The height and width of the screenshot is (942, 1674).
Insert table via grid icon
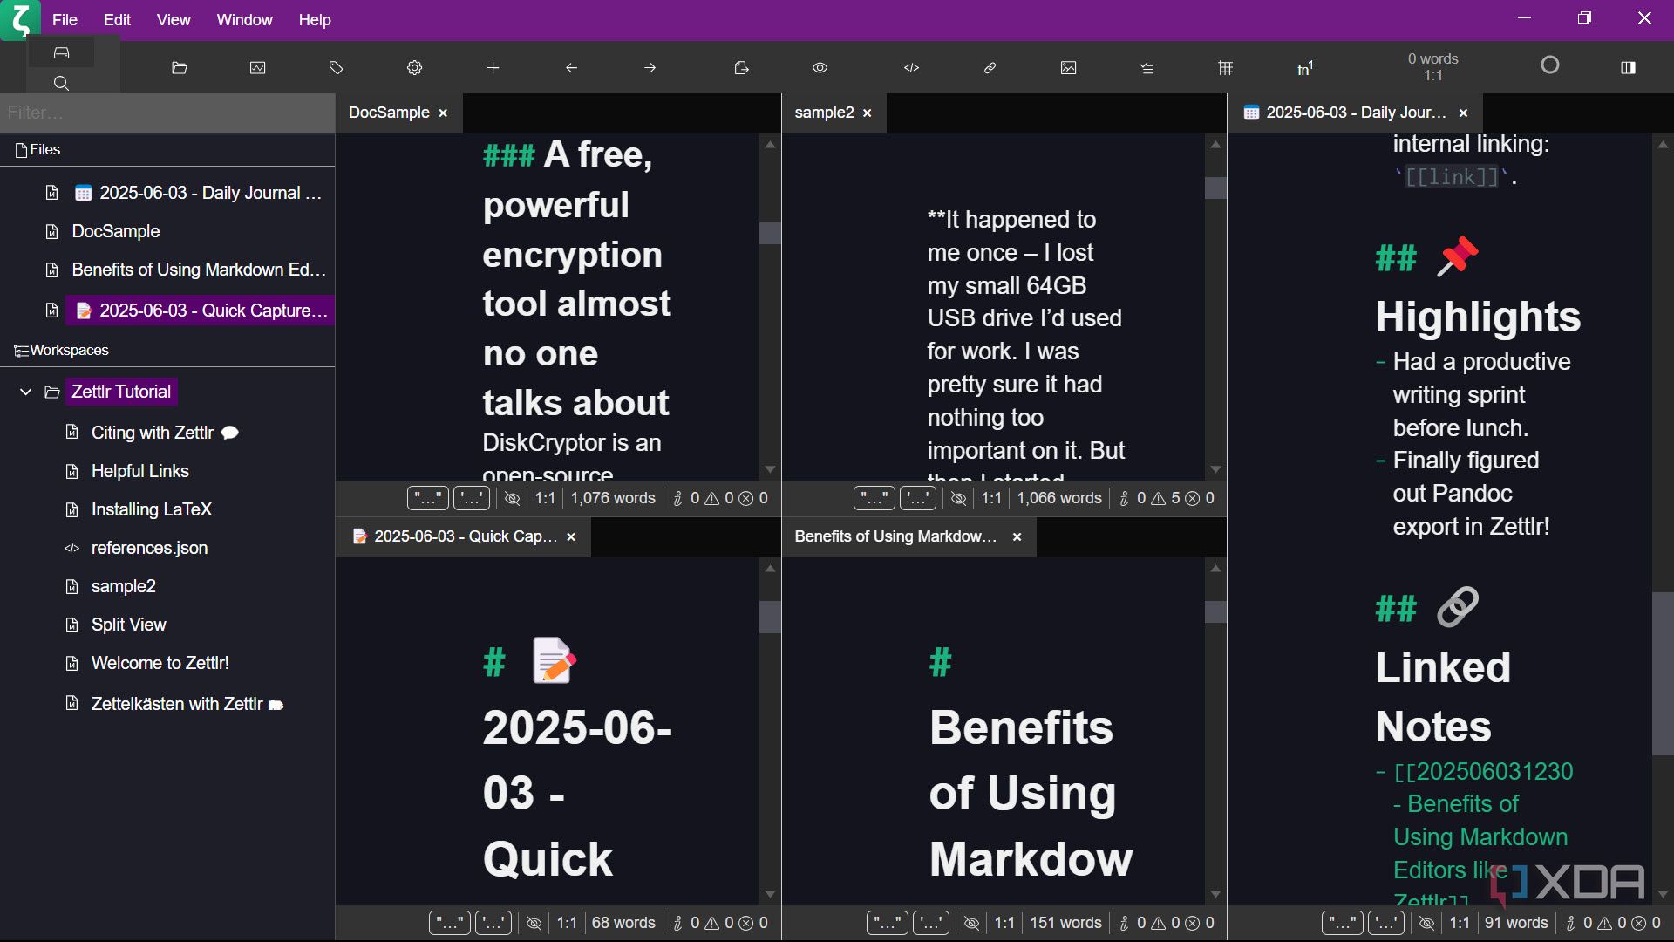click(1226, 68)
